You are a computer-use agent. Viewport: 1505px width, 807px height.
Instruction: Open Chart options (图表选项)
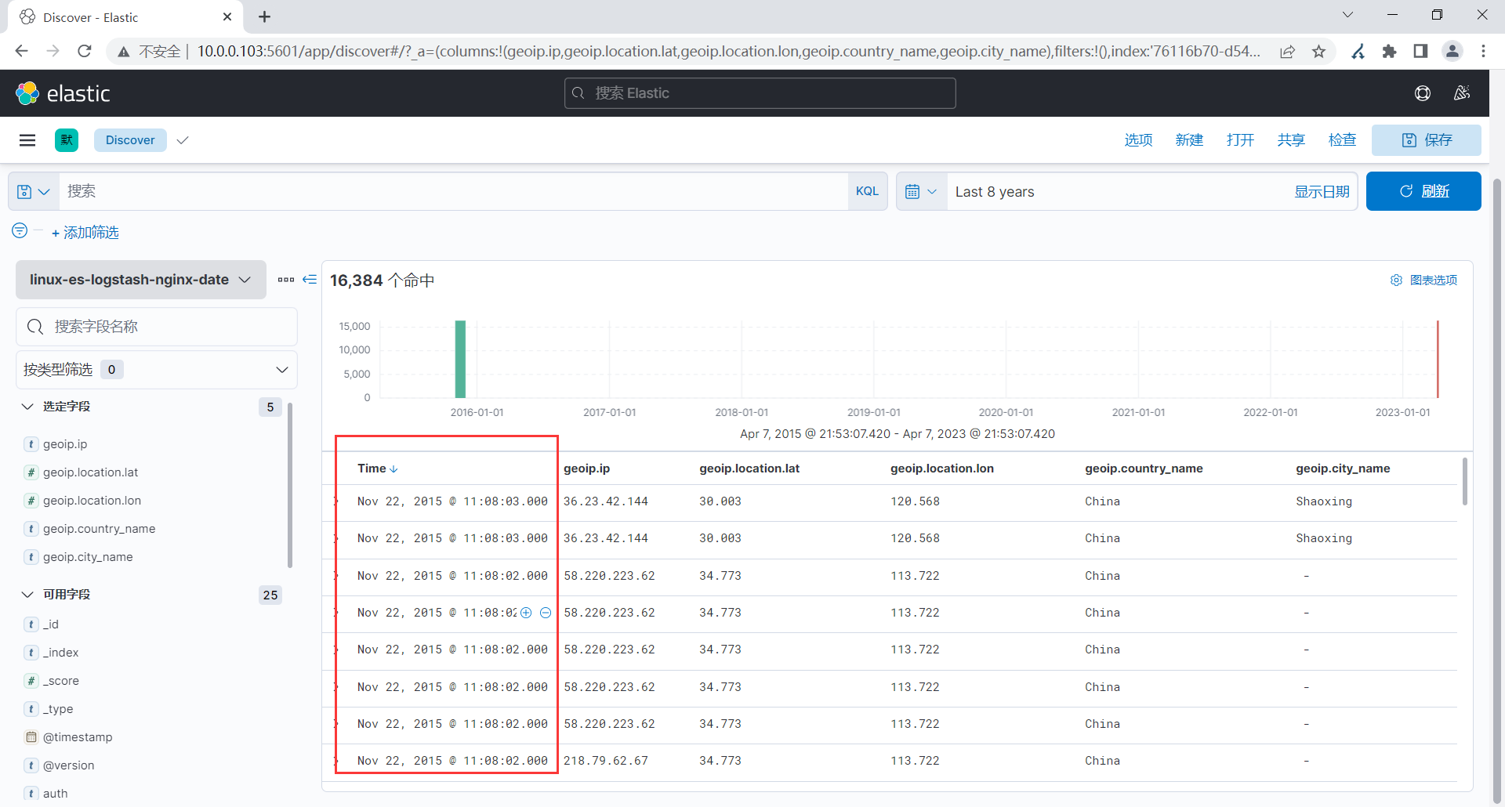[1424, 280]
